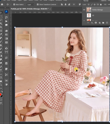Click the red foreground color swatch
This screenshot has width=110, height=124.
(x=1, y=94)
